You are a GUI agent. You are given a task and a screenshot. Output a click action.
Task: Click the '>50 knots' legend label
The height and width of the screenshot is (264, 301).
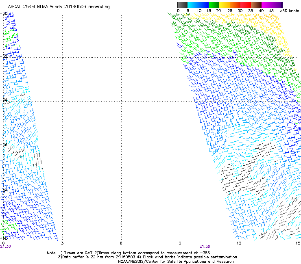tap(289, 11)
